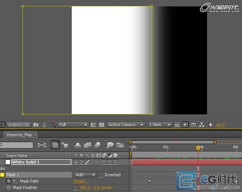Select the Mask Feather property
Viewport: 242px width, 192px height.
(25, 187)
